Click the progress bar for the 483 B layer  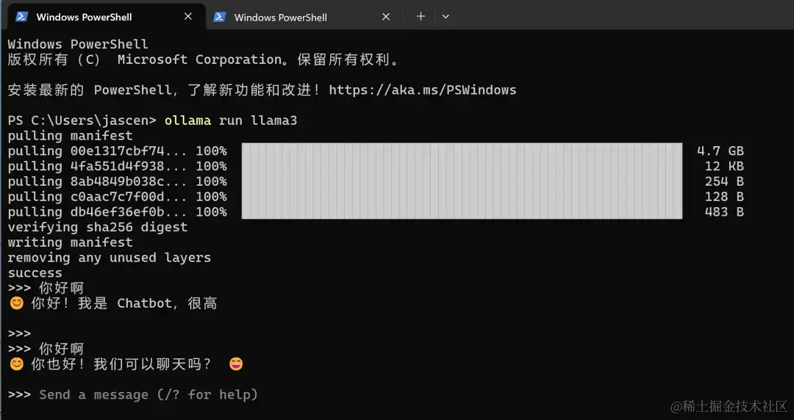[462, 211]
